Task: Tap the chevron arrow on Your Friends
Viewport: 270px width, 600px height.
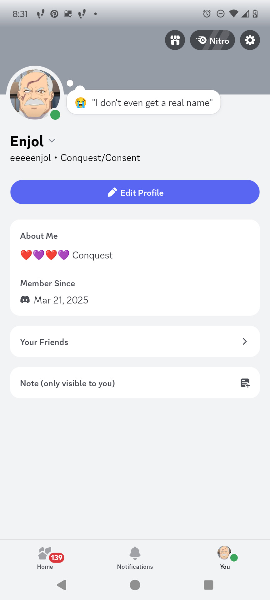Action: point(245,342)
